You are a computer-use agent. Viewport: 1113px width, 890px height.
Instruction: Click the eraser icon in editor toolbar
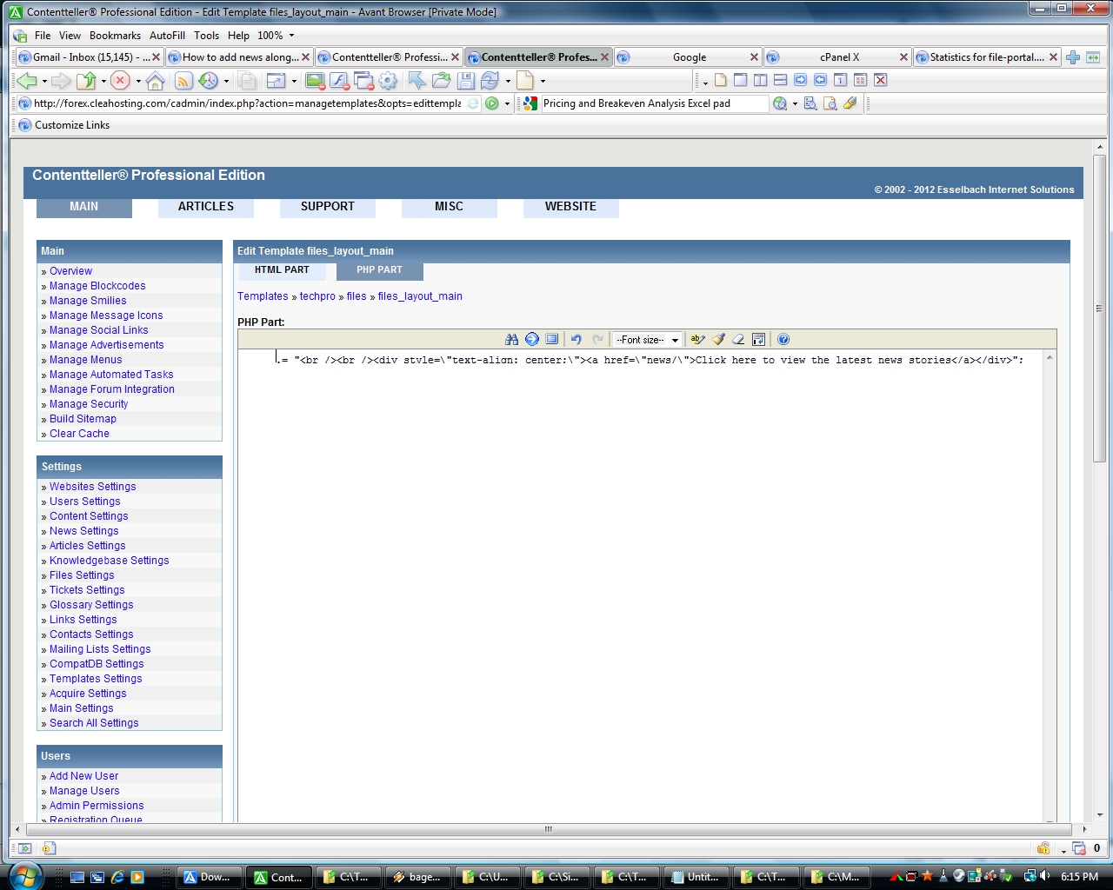738,339
